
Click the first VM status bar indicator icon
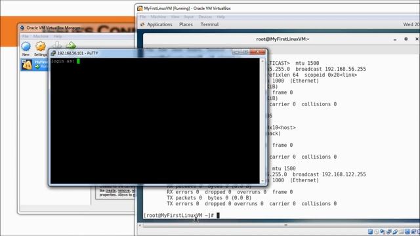[x=370, y=231]
